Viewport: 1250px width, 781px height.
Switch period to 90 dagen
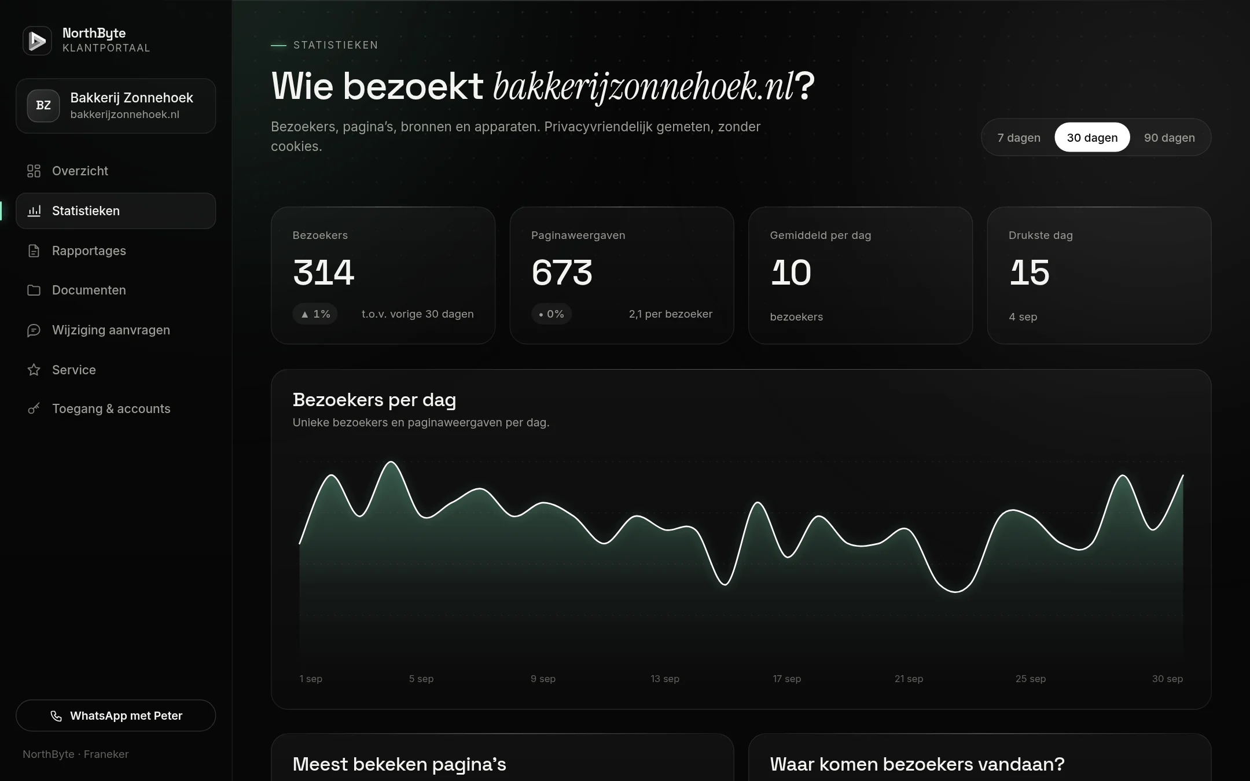tap(1169, 138)
